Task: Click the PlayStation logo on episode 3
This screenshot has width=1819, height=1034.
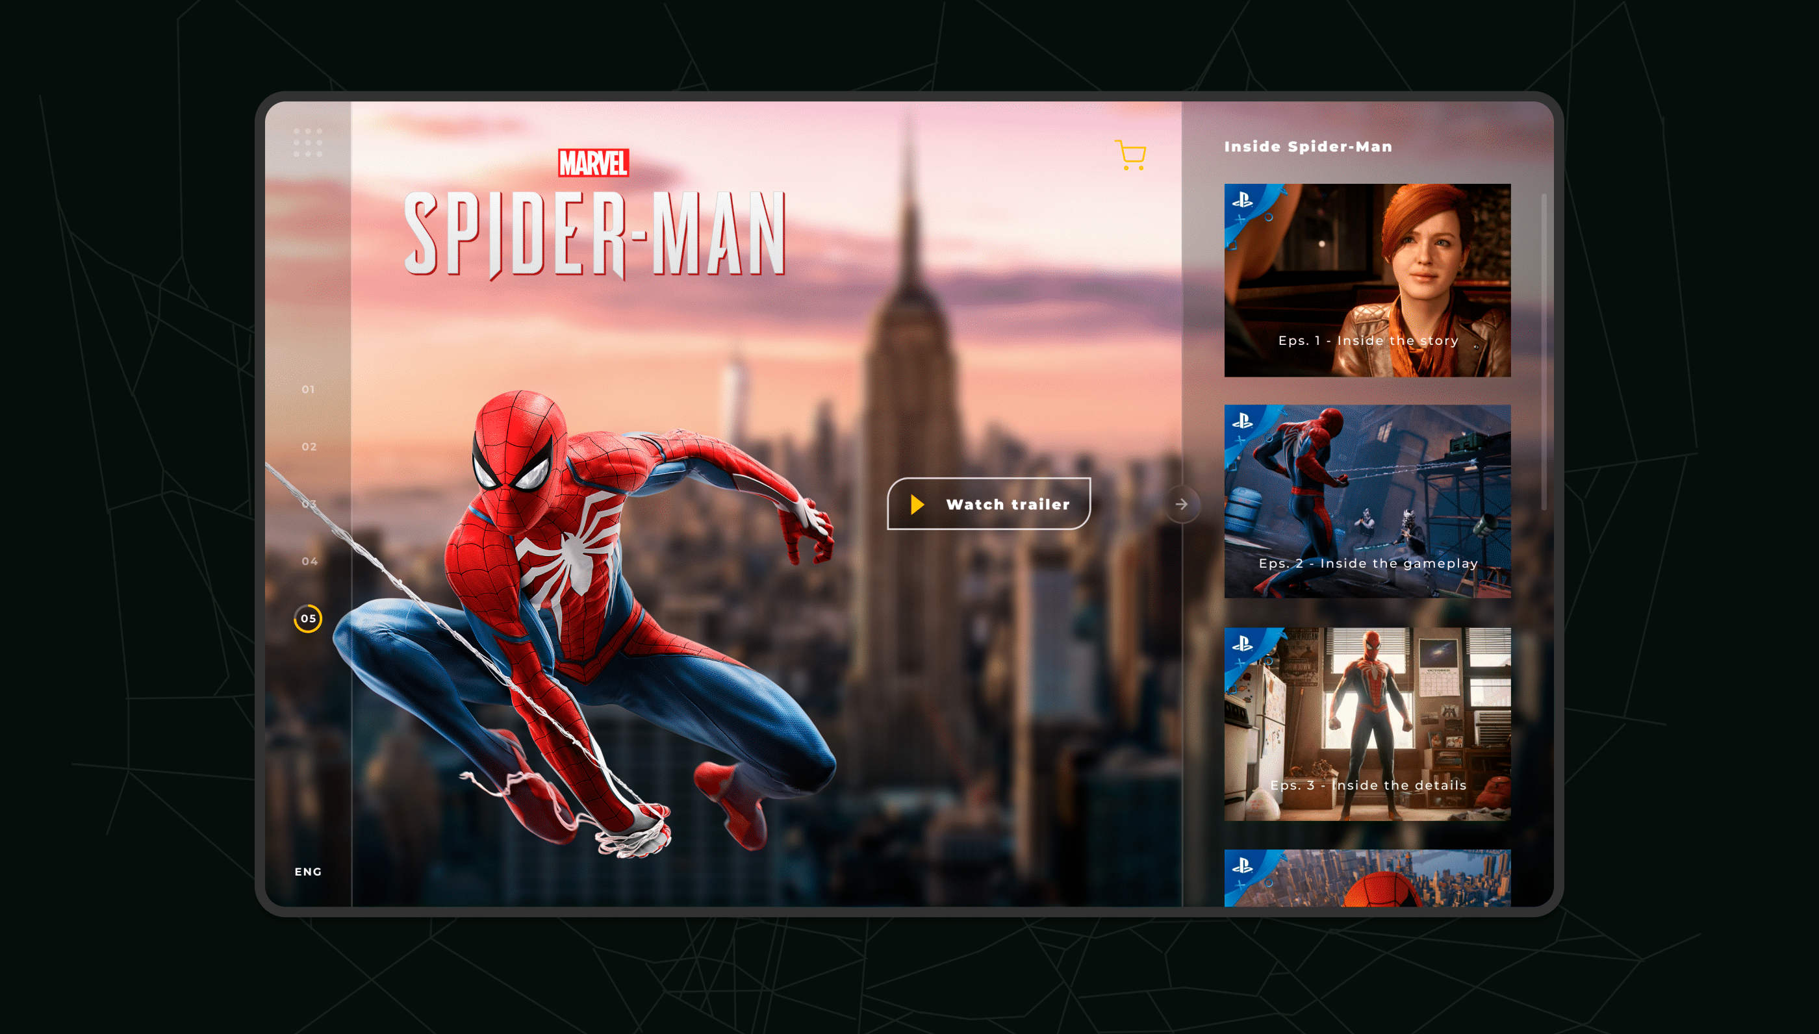Action: coord(1242,644)
